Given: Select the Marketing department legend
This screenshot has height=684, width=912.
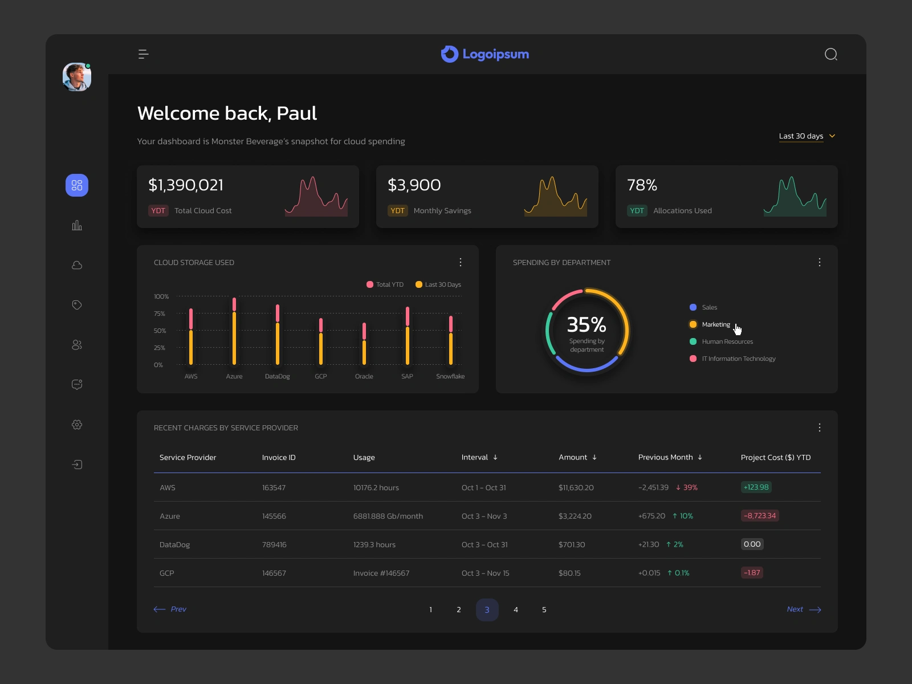Looking at the screenshot, I should click(710, 324).
